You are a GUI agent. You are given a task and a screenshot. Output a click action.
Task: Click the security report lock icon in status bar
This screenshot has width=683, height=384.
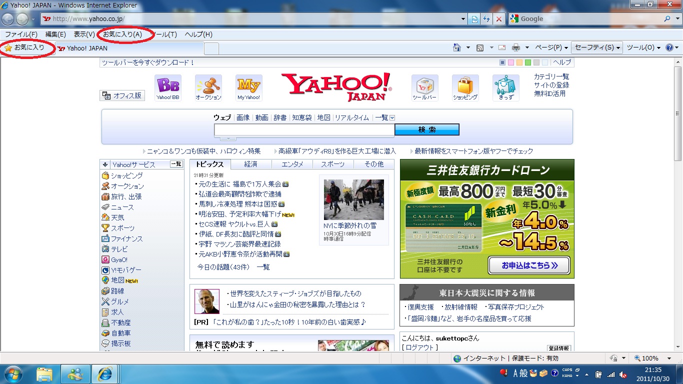(614, 358)
